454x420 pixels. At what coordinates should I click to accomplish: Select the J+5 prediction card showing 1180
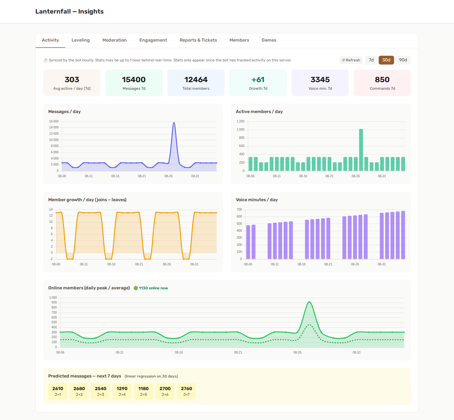coord(143,391)
